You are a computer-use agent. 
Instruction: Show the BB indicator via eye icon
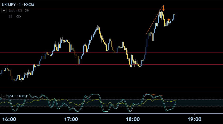(x=19, y=17)
